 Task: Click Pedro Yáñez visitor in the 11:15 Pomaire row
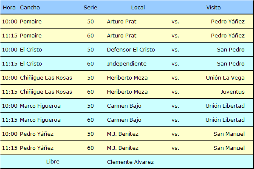pos(228,36)
